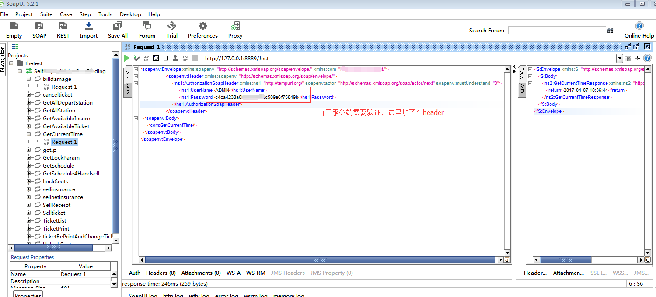Image resolution: width=656 pixels, height=297 pixels.
Task: Click the endpoint URL text field
Action: 410,58
